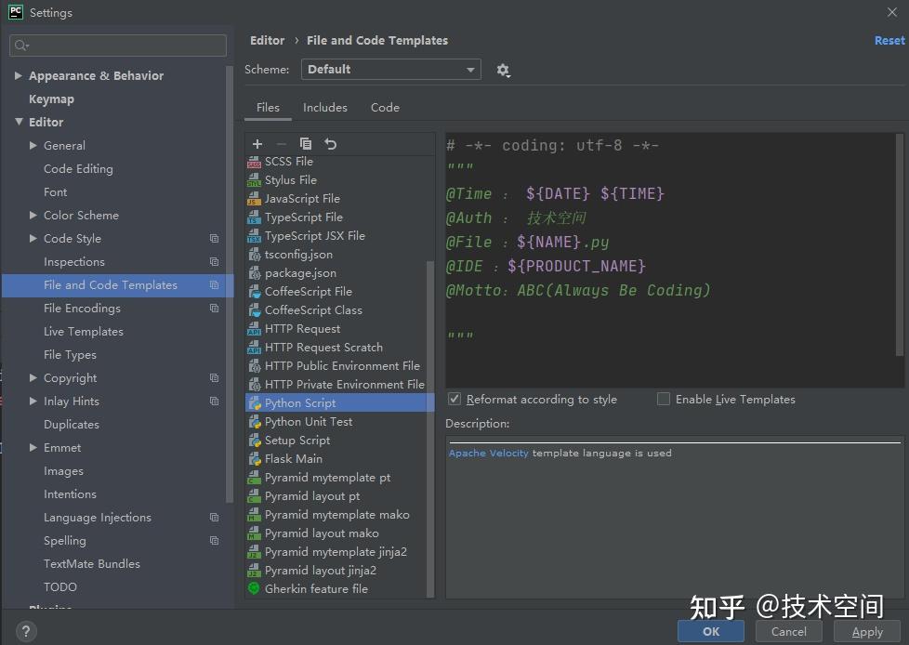Click the Reset link at top right

tap(889, 40)
